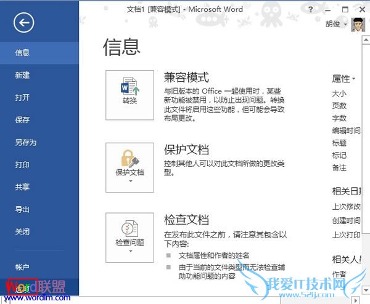Image resolution: width=370 pixels, height=304 pixels.
Task: Click 保存 in the sidebar
Action: click(22, 120)
